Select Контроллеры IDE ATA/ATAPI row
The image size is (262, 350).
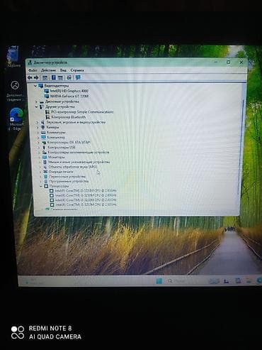coord(69,143)
